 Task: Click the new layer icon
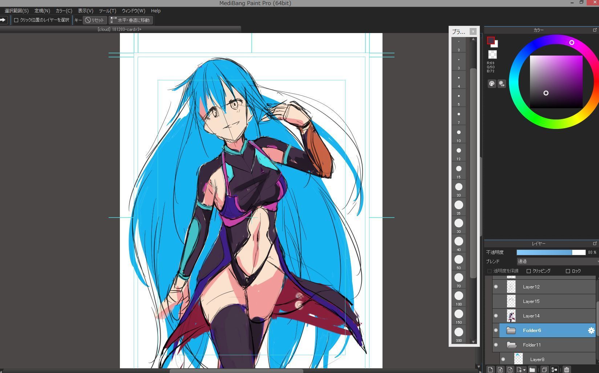[x=490, y=370]
